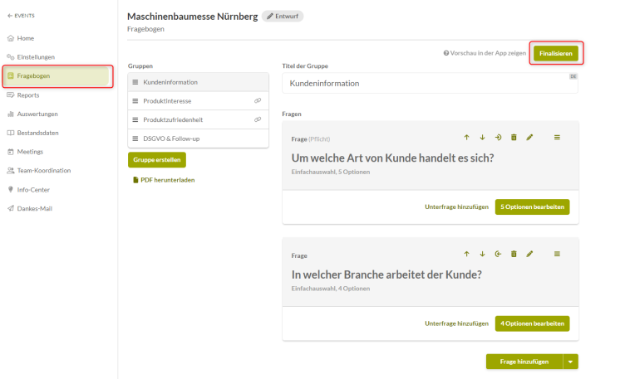Select the DSGVO & Follow-up group
The width and height of the screenshot is (625, 379).
pyautogui.click(x=198, y=138)
